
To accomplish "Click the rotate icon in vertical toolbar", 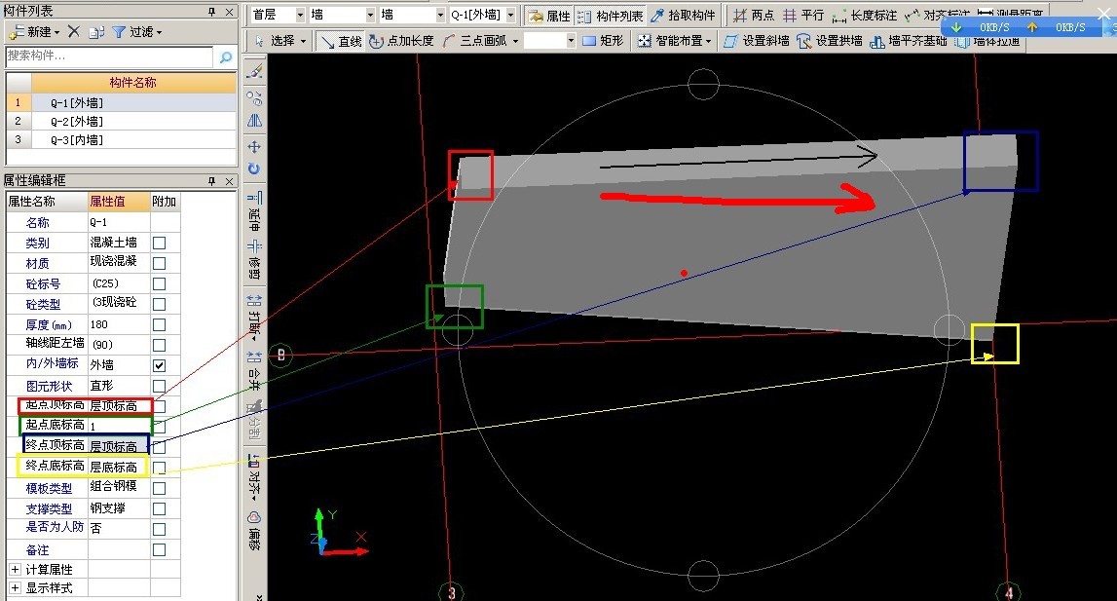I will [254, 169].
